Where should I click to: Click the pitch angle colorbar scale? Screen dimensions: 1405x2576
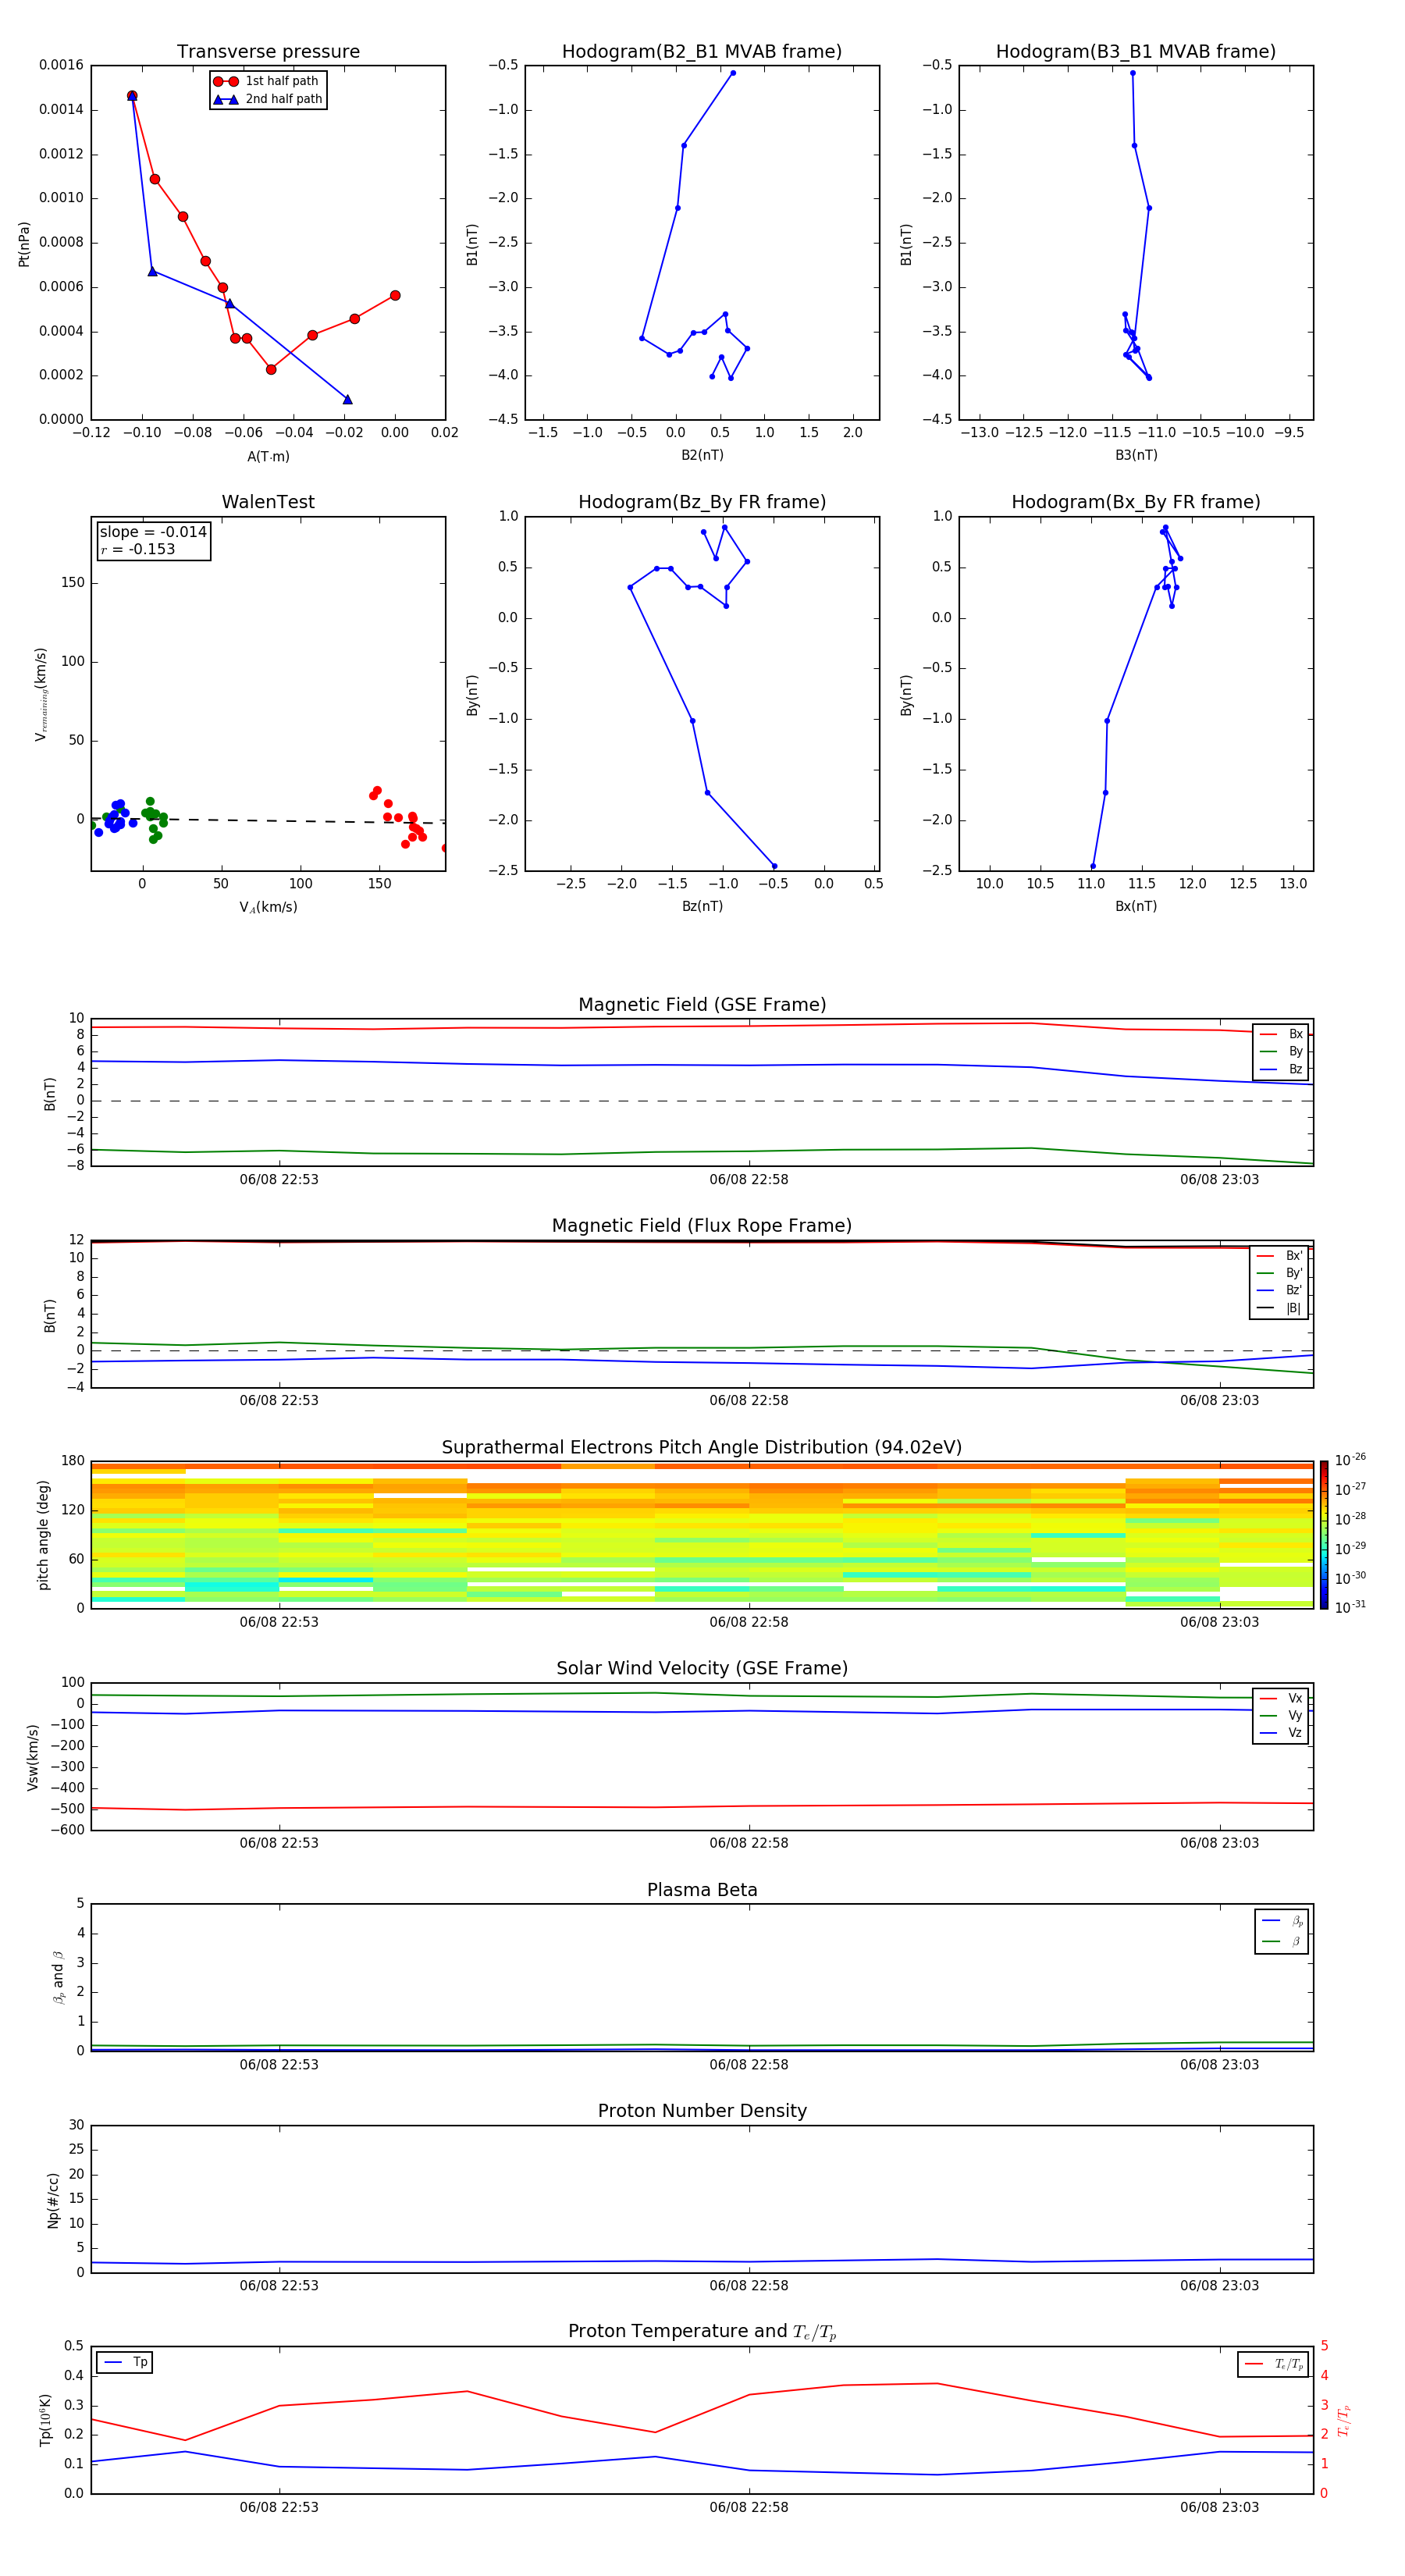pyautogui.click(x=1324, y=1535)
